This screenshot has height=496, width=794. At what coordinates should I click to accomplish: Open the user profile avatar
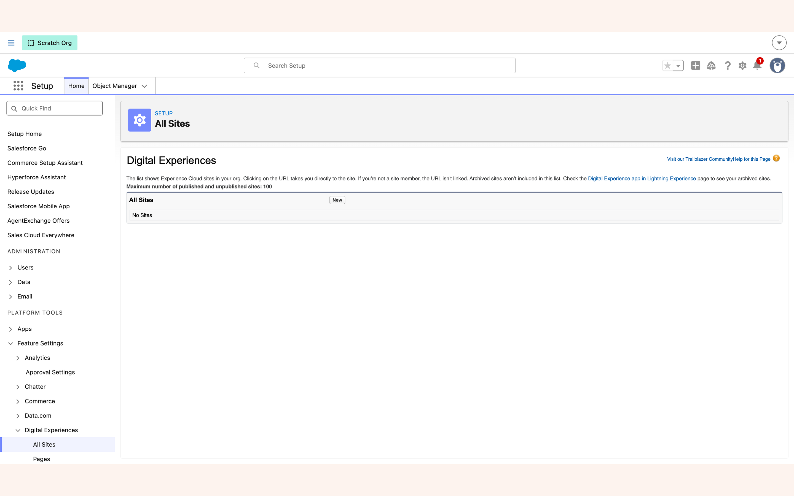coord(777,66)
